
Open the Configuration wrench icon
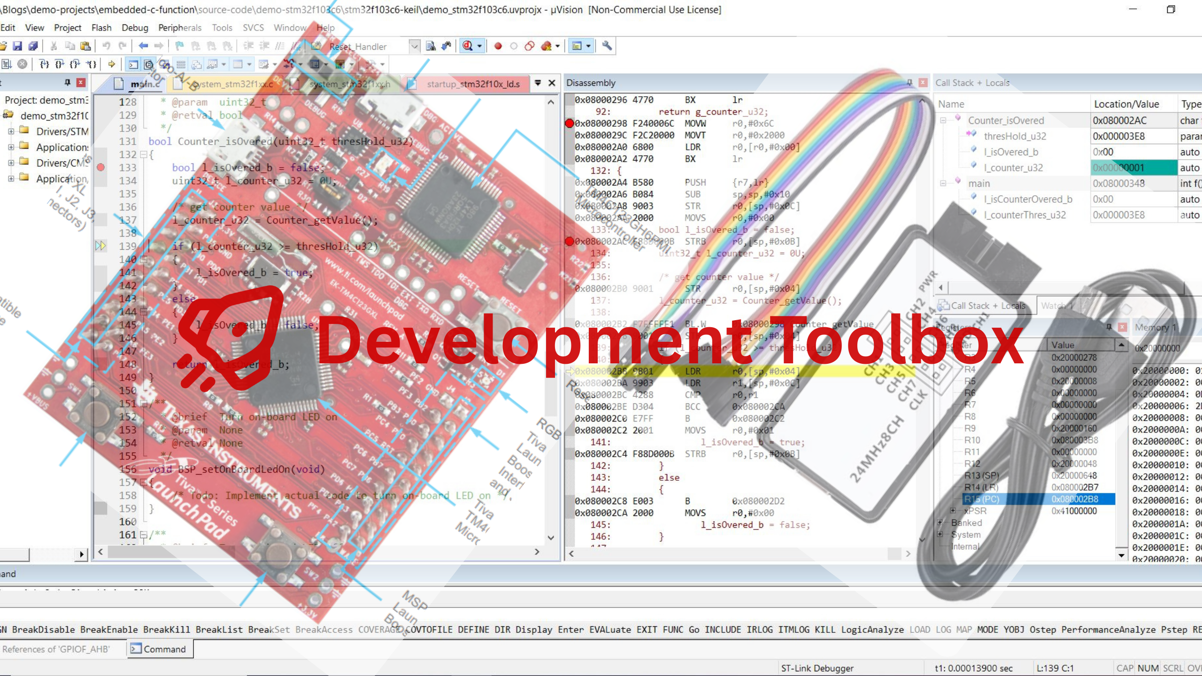click(x=607, y=46)
